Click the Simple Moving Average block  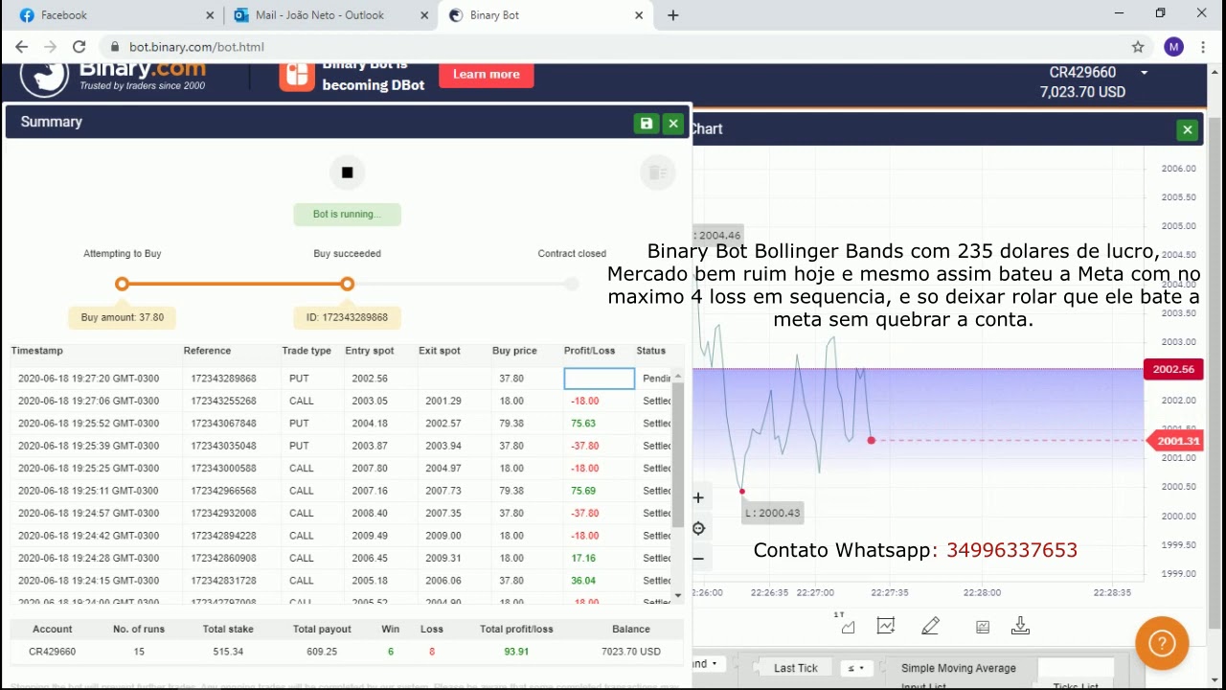(958, 668)
